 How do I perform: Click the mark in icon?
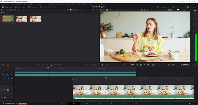point(169,65)
